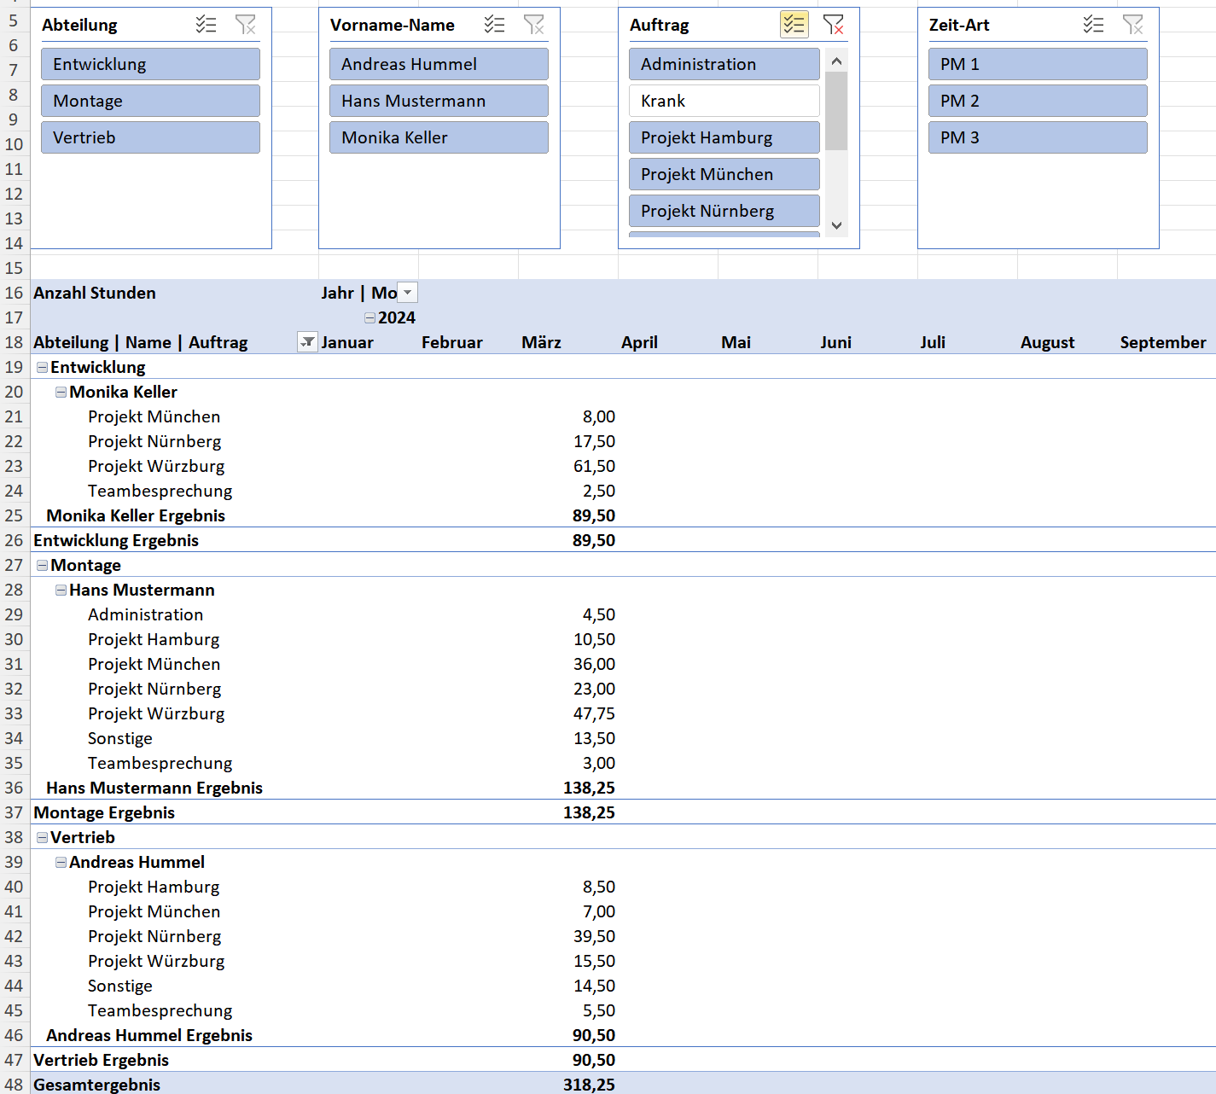
Task: Clear the filter on the Abteilung slicer
Action: [245, 25]
